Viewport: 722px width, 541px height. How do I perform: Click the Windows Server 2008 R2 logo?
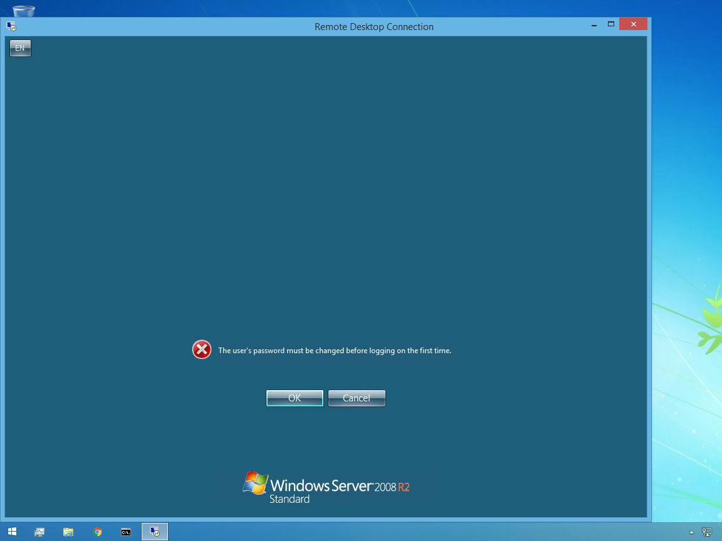326,488
